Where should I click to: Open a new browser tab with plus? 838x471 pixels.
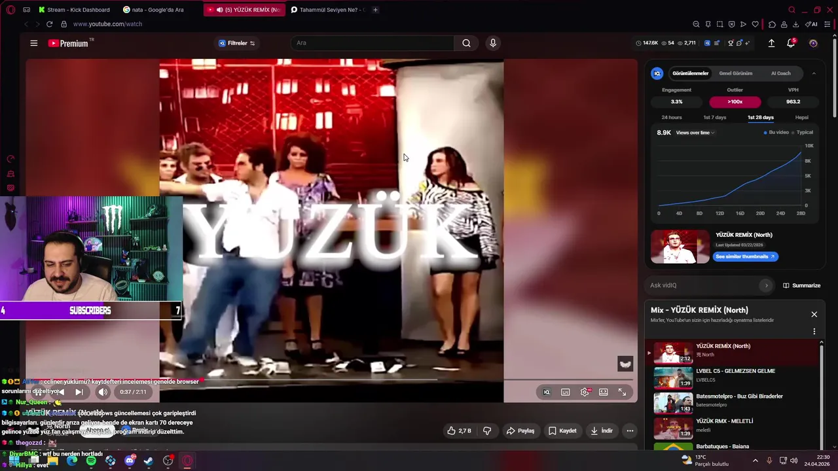pos(375,10)
